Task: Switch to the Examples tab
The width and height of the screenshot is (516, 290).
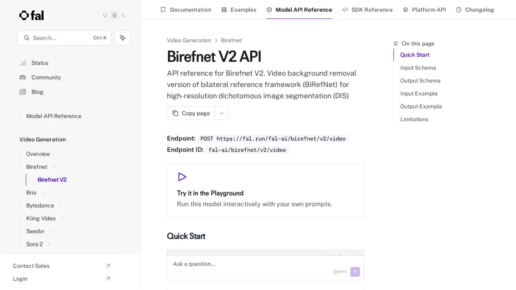Action: (239, 9)
